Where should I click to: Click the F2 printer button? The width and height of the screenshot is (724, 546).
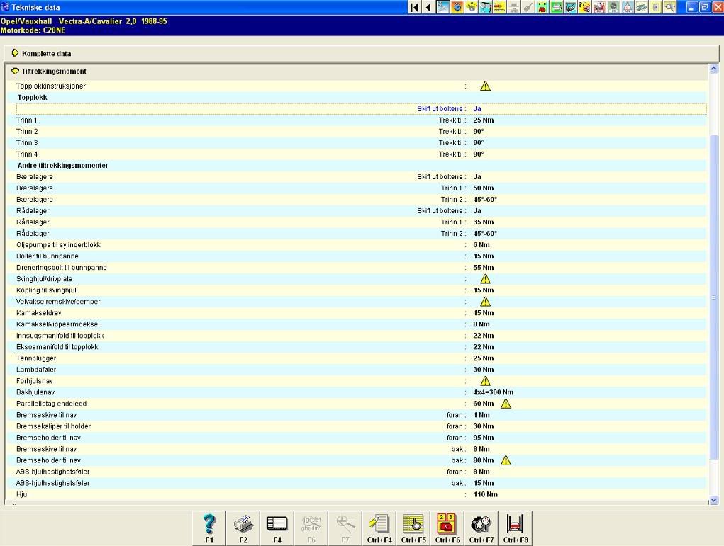point(243,528)
